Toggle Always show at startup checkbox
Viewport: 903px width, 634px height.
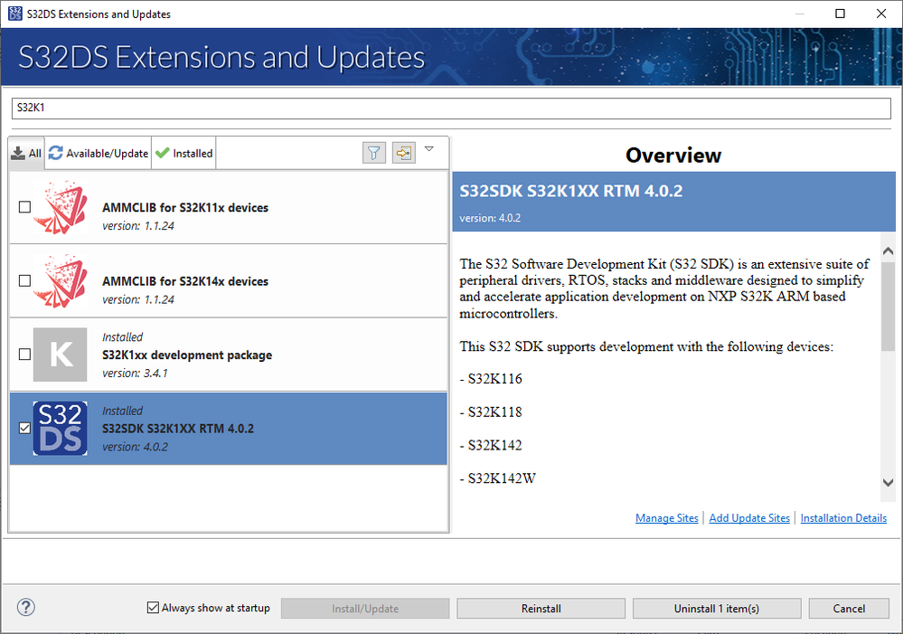(x=153, y=608)
